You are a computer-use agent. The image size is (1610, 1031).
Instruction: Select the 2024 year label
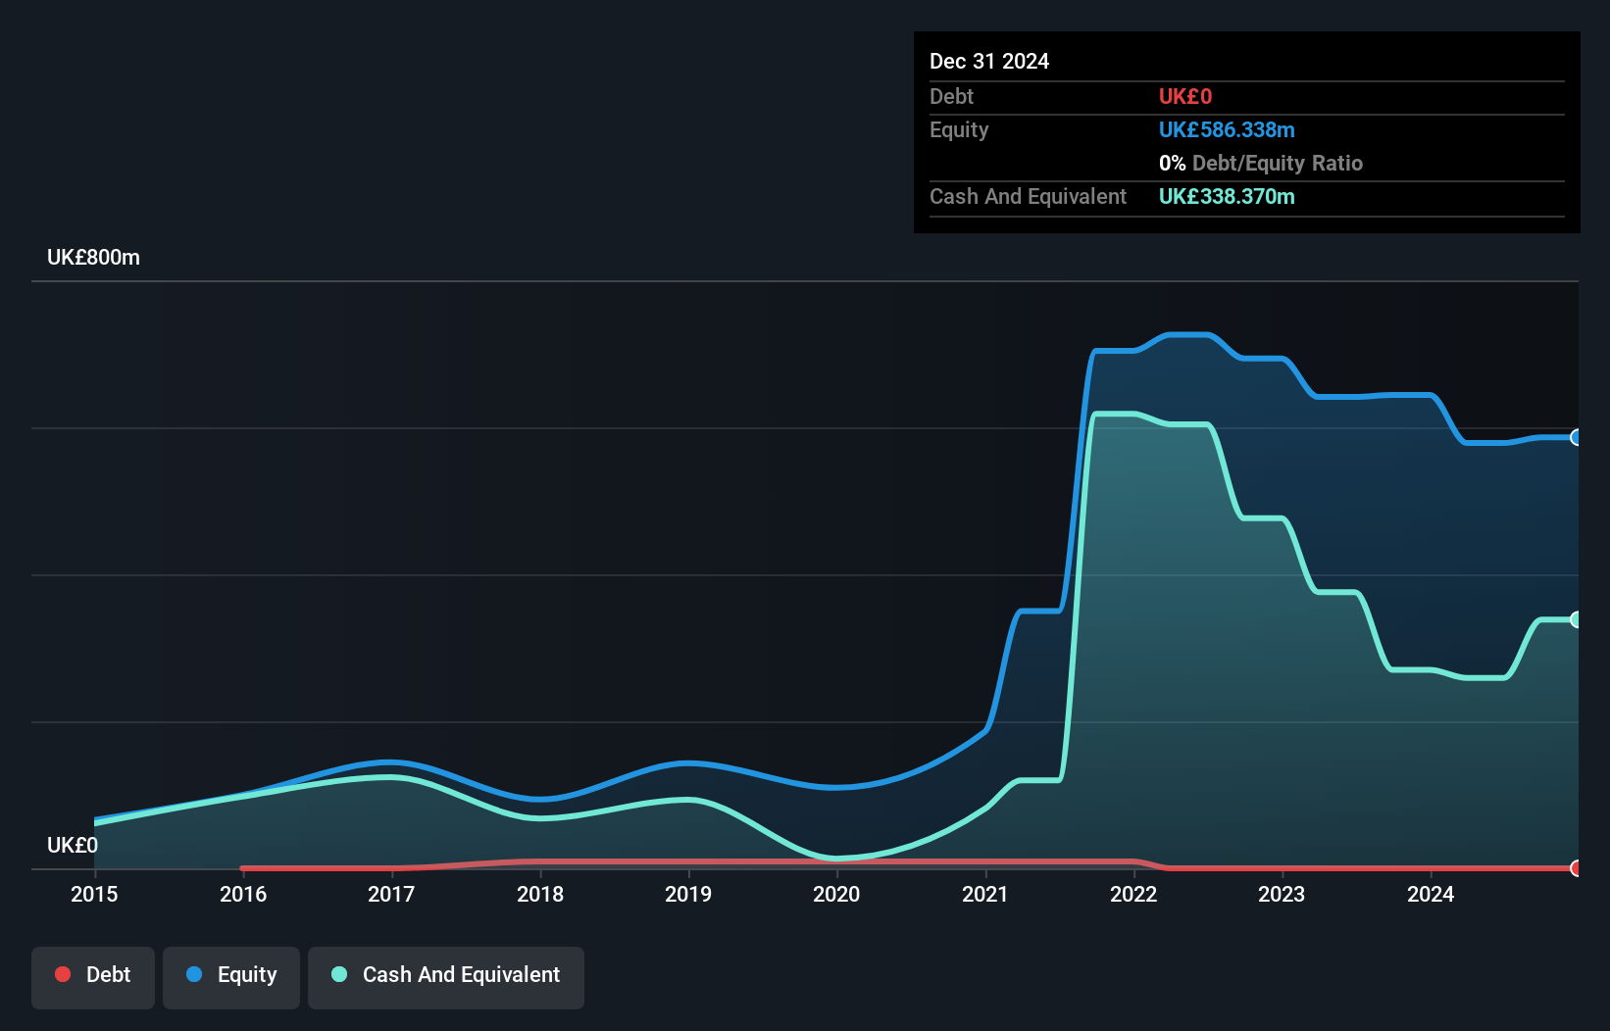[1431, 894]
